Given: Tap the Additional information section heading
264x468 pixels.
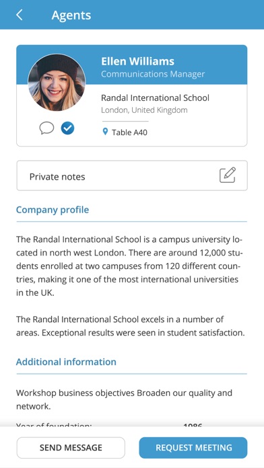Looking at the screenshot, I should click(66, 362).
